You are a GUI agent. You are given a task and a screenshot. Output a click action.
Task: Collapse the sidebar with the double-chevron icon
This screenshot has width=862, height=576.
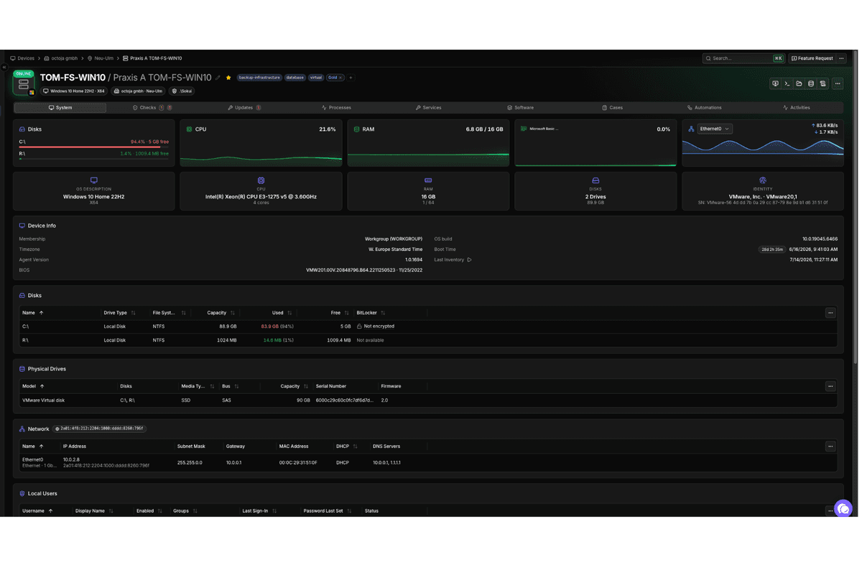coord(4,68)
